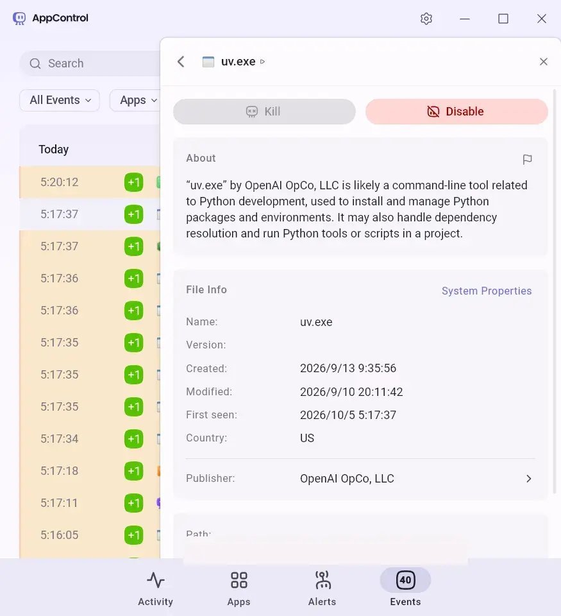Click the +1 badge on 5:17:18 row
The width and height of the screenshot is (561, 616).
(x=134, y=470)
